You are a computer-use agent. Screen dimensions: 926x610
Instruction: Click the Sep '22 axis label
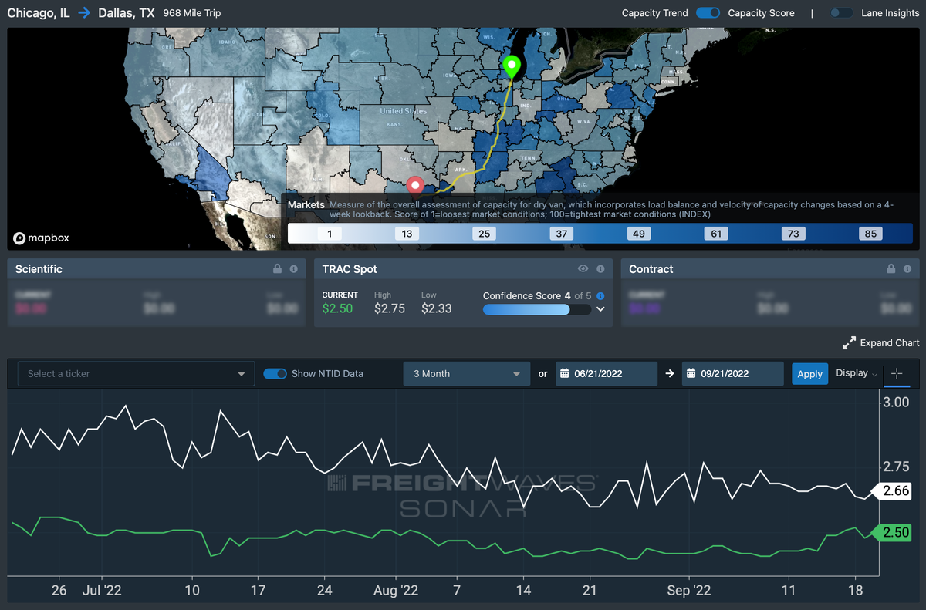pyautogui.click(x=689, y=591)
